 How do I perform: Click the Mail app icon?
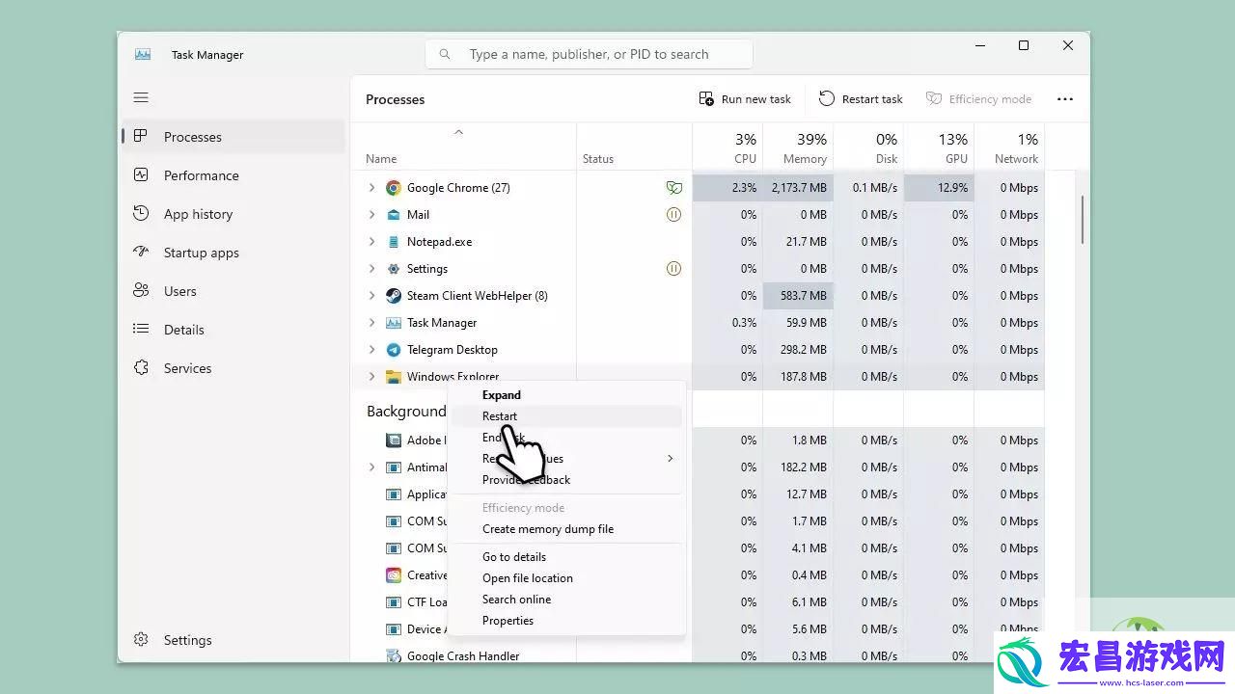[394, 215]
